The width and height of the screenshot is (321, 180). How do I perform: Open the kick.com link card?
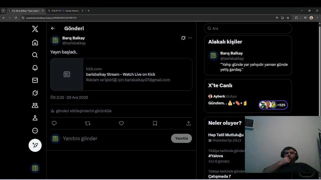tap(121, 74)
